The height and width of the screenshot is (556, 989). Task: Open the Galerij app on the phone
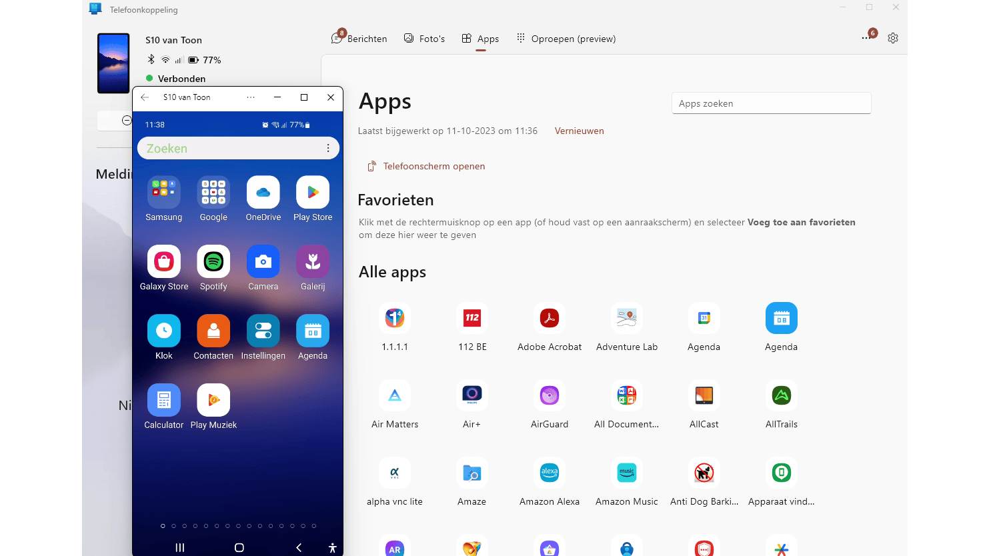[313, 262]
